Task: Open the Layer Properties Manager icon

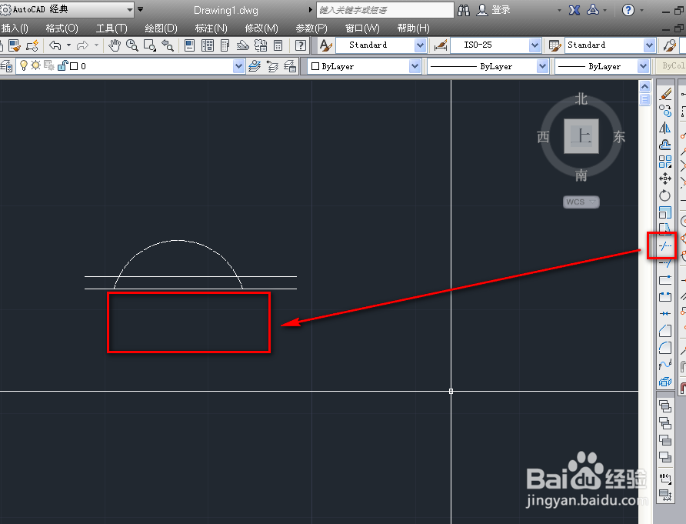Action: pos(6,66)
